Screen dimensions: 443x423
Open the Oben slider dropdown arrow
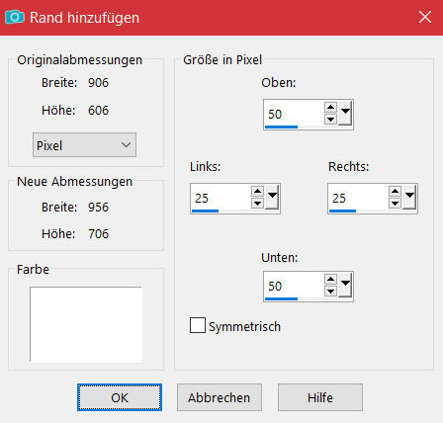(x=345, y=114)
